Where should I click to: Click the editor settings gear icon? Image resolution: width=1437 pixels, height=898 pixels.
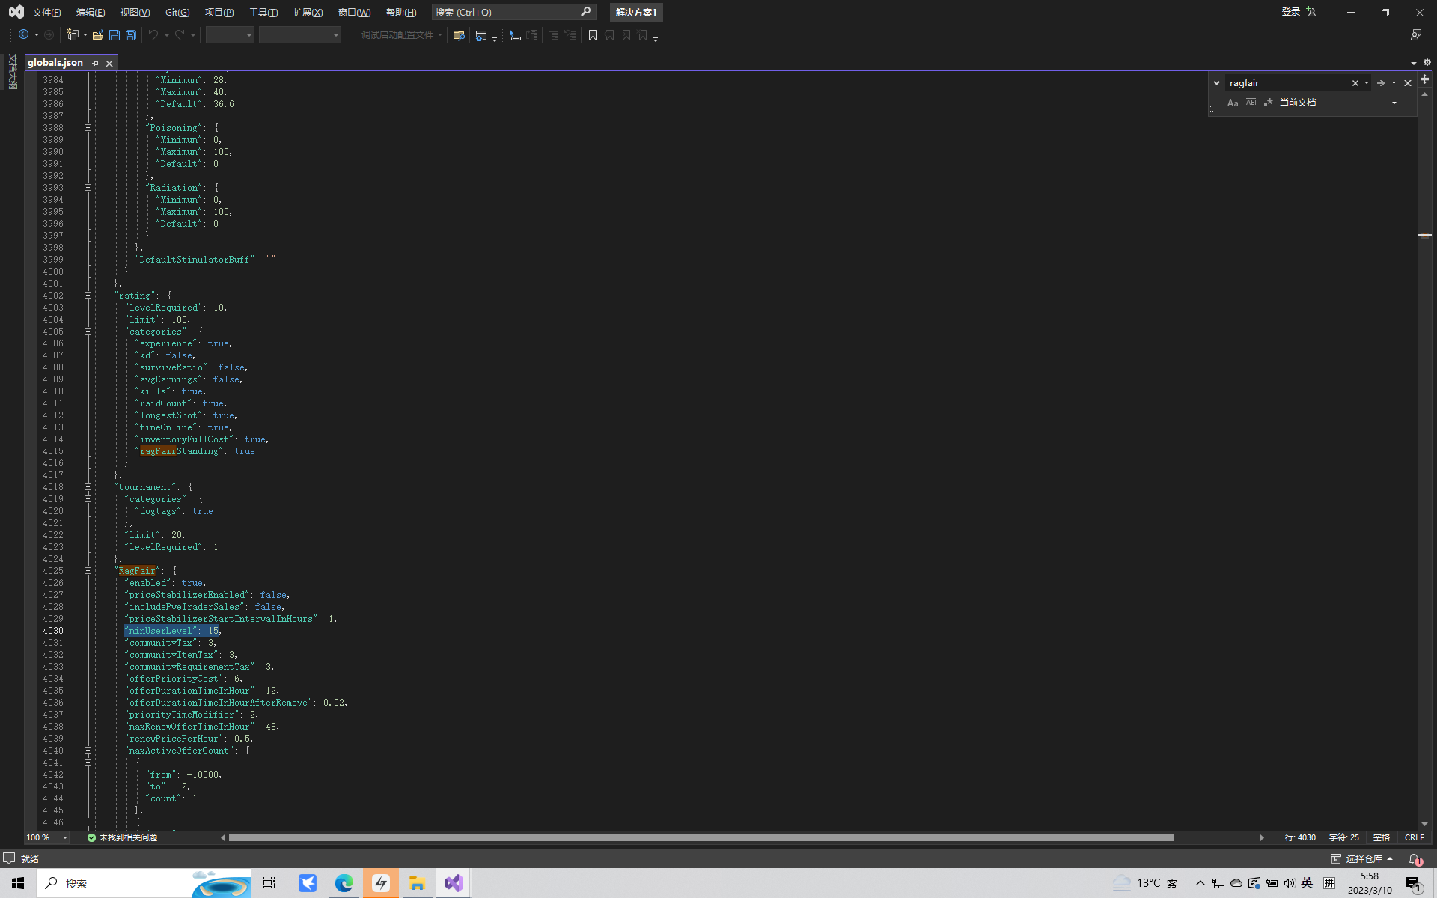coord(1427,63)
